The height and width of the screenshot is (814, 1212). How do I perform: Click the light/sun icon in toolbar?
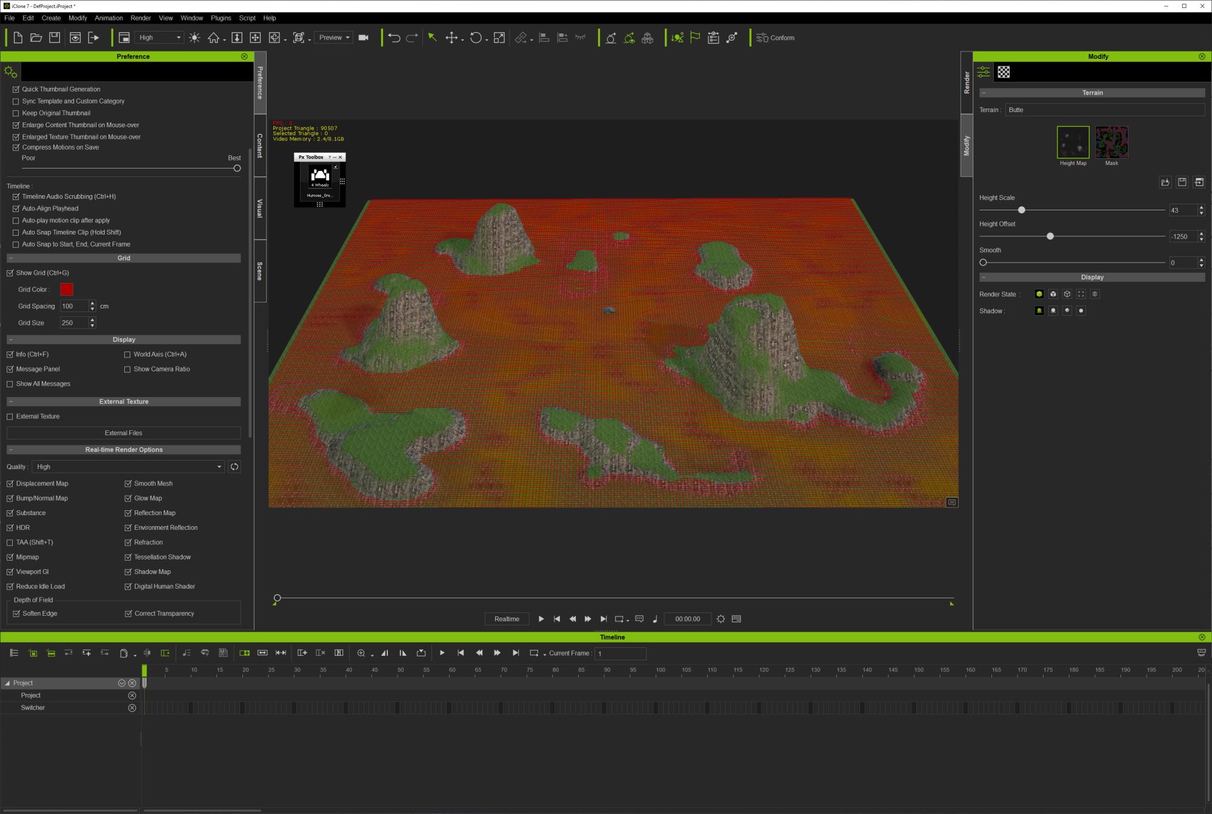[195, 38]
